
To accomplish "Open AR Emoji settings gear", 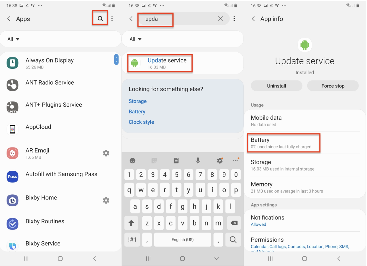I will point(106,153).
